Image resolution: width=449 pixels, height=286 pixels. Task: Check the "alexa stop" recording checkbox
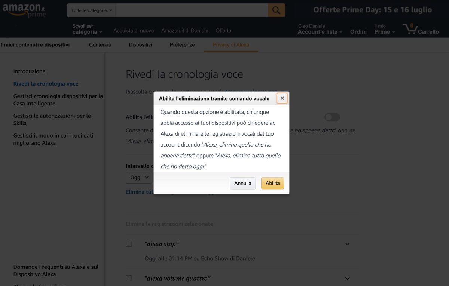pos(129,244)
